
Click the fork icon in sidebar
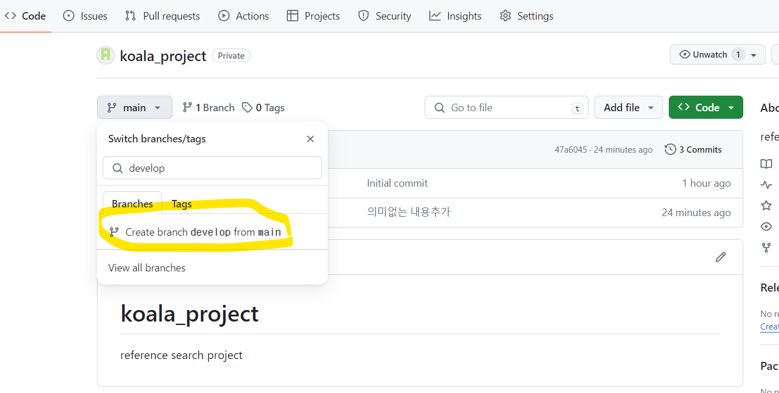click(x=766, y=247)
